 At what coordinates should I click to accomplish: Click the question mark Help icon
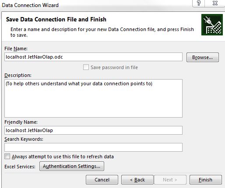pyautogui.click(x=199, y=3)
